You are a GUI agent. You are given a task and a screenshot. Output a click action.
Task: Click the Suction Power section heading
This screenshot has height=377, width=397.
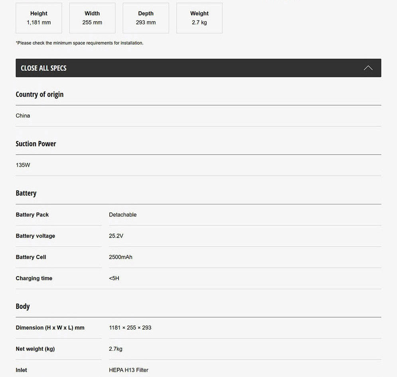point(36,144)
